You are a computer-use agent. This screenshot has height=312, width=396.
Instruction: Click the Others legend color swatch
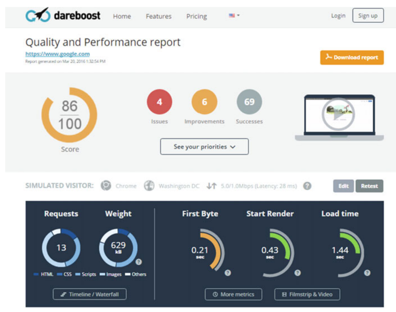click(128, 274)
